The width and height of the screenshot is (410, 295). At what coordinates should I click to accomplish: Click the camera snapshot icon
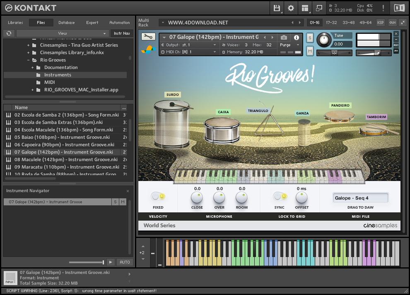(x=284, y=38)
